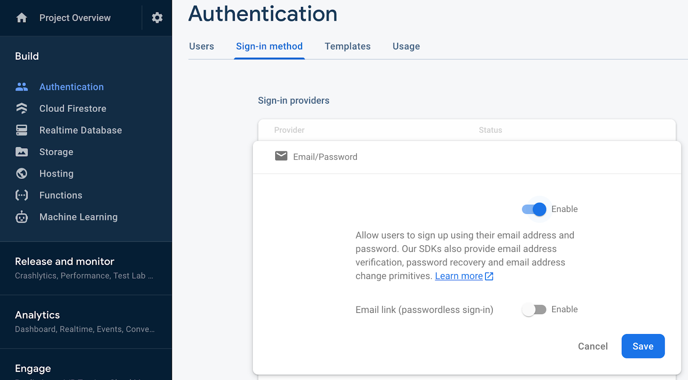Screen dimensions: 688x380
Task: Enable Email link passwordless sign-in
Action: tap(534, 309)
